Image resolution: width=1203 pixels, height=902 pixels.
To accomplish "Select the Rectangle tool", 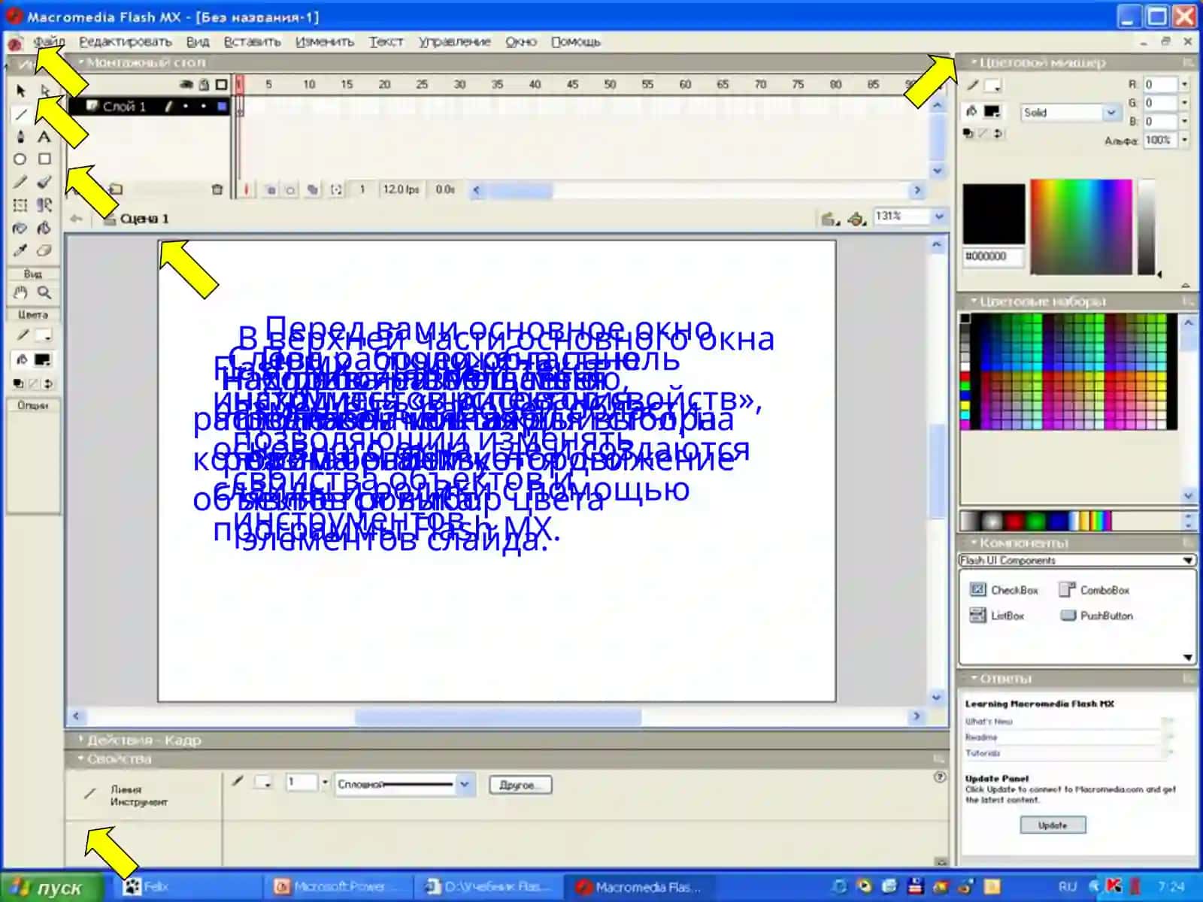I will (x=44, y=159).
